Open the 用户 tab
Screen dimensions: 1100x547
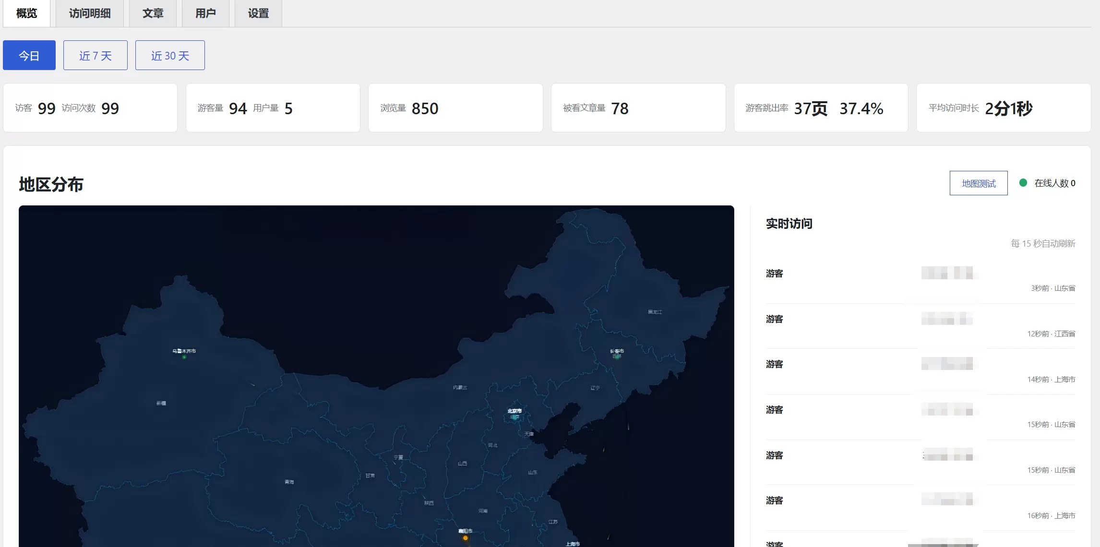coord(205,13)
